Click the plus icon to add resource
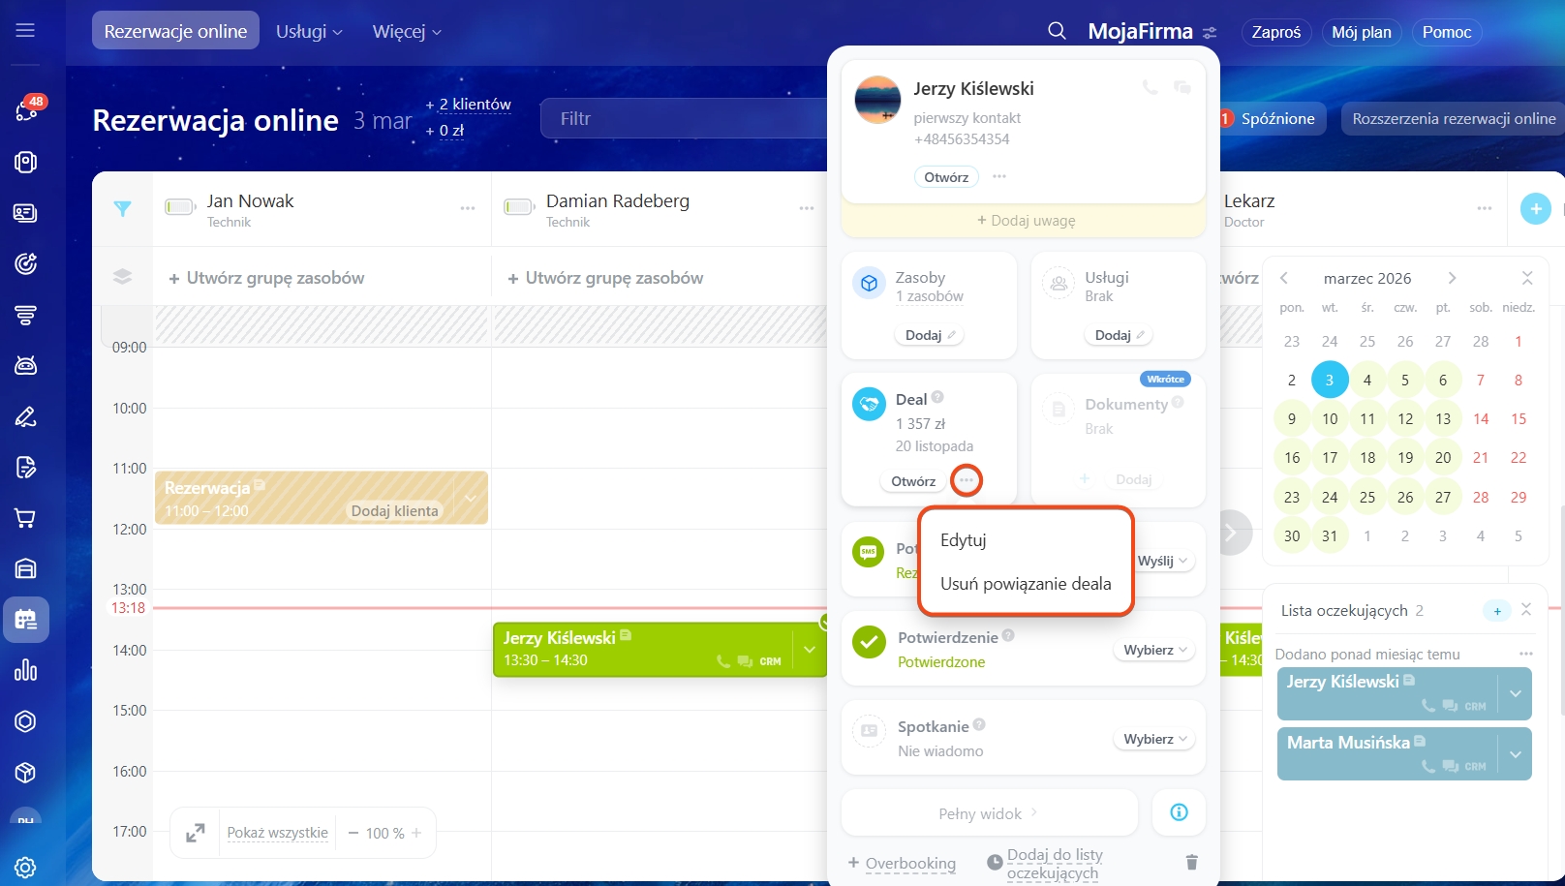The height and width of the screenshot is (886, 1565). [1535, 208]
